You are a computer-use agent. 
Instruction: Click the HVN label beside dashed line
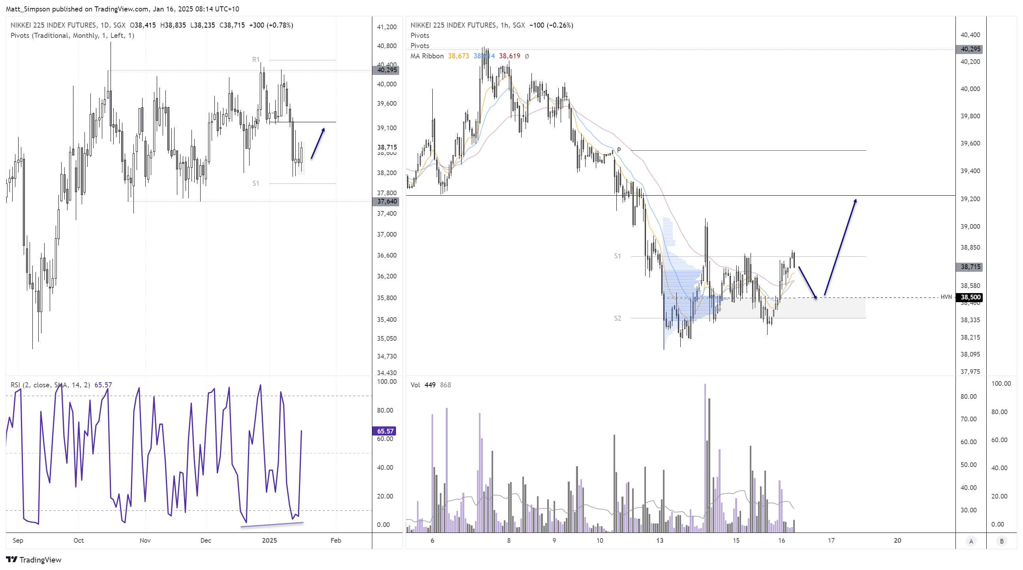(x=946, y=297)
